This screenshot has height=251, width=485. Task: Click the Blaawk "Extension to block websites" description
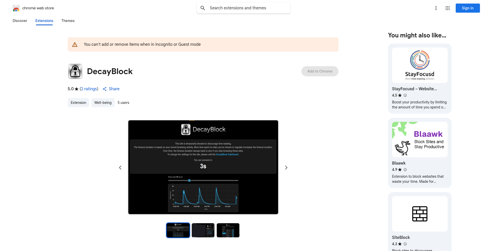coord(418,179)
